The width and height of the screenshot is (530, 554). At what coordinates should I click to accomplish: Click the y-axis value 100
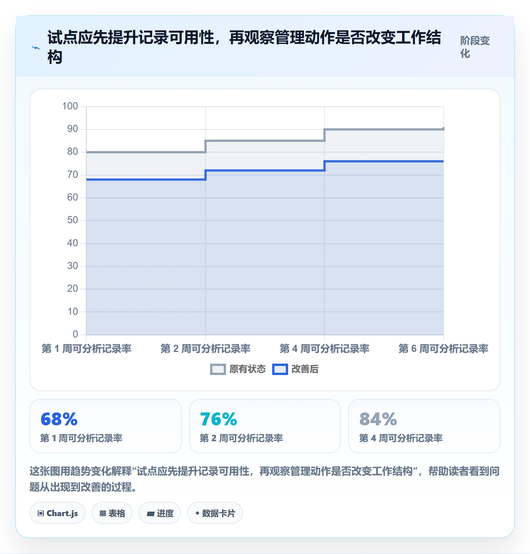click(x=70, y=106)
